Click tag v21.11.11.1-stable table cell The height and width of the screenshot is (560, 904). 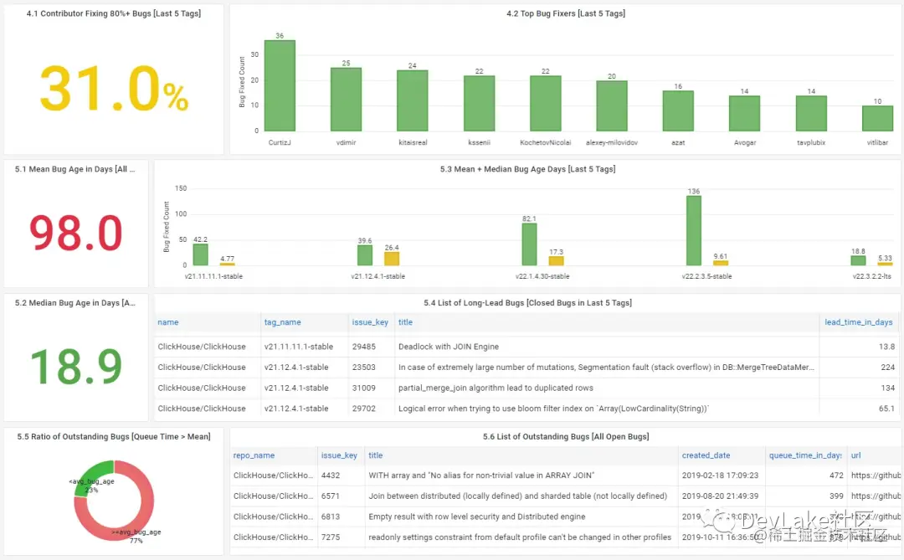click(x=299, y=347)
